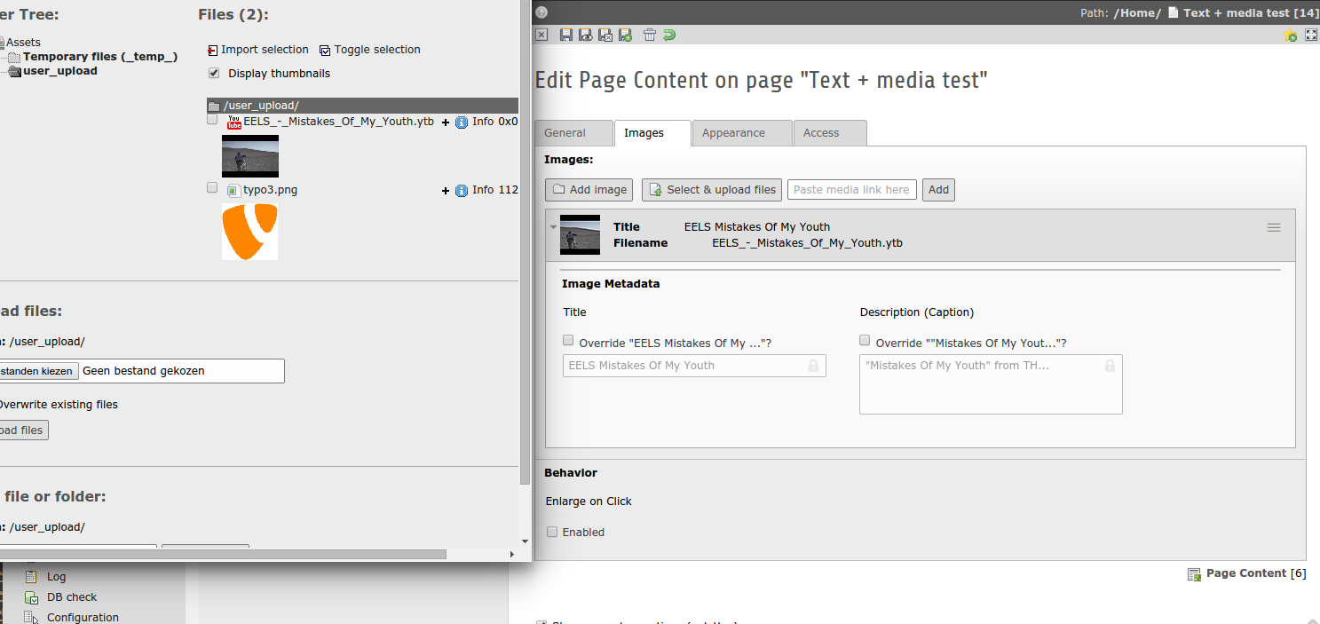
Task: Click the YouTube icon of EELS file
Action: 234,122
